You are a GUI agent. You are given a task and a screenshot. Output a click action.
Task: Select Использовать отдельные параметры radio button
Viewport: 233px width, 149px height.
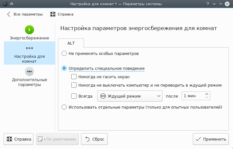[x=64, y=107]
